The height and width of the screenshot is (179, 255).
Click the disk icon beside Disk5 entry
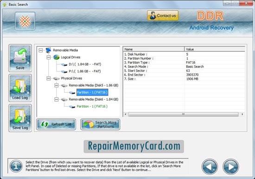64,86
